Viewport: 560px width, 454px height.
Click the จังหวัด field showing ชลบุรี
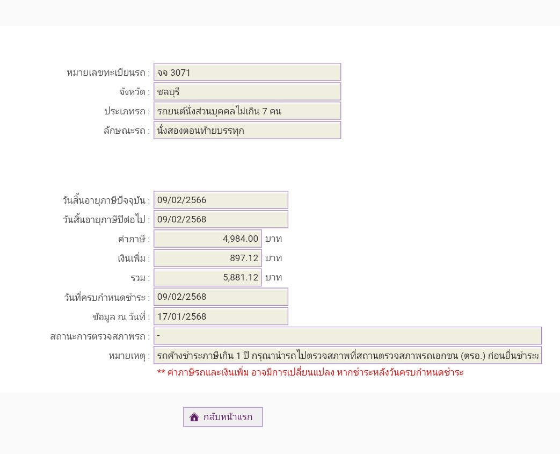247,91
